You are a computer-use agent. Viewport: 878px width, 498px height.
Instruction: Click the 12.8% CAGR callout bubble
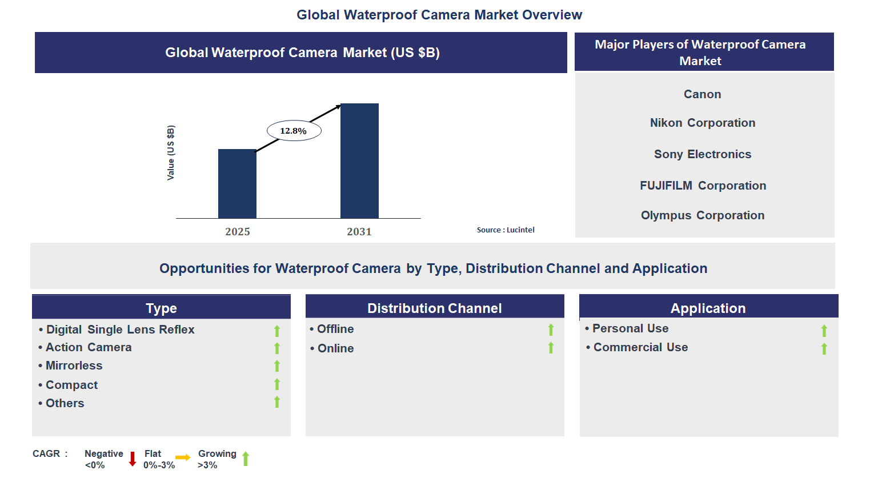(294, 130)
